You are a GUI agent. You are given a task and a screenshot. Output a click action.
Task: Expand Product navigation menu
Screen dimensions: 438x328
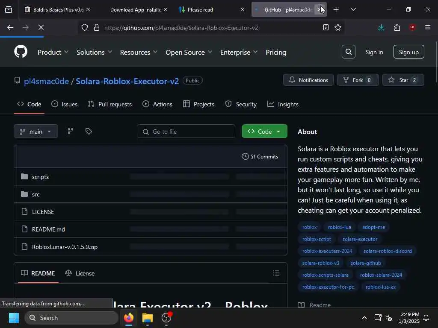[53, 52]
